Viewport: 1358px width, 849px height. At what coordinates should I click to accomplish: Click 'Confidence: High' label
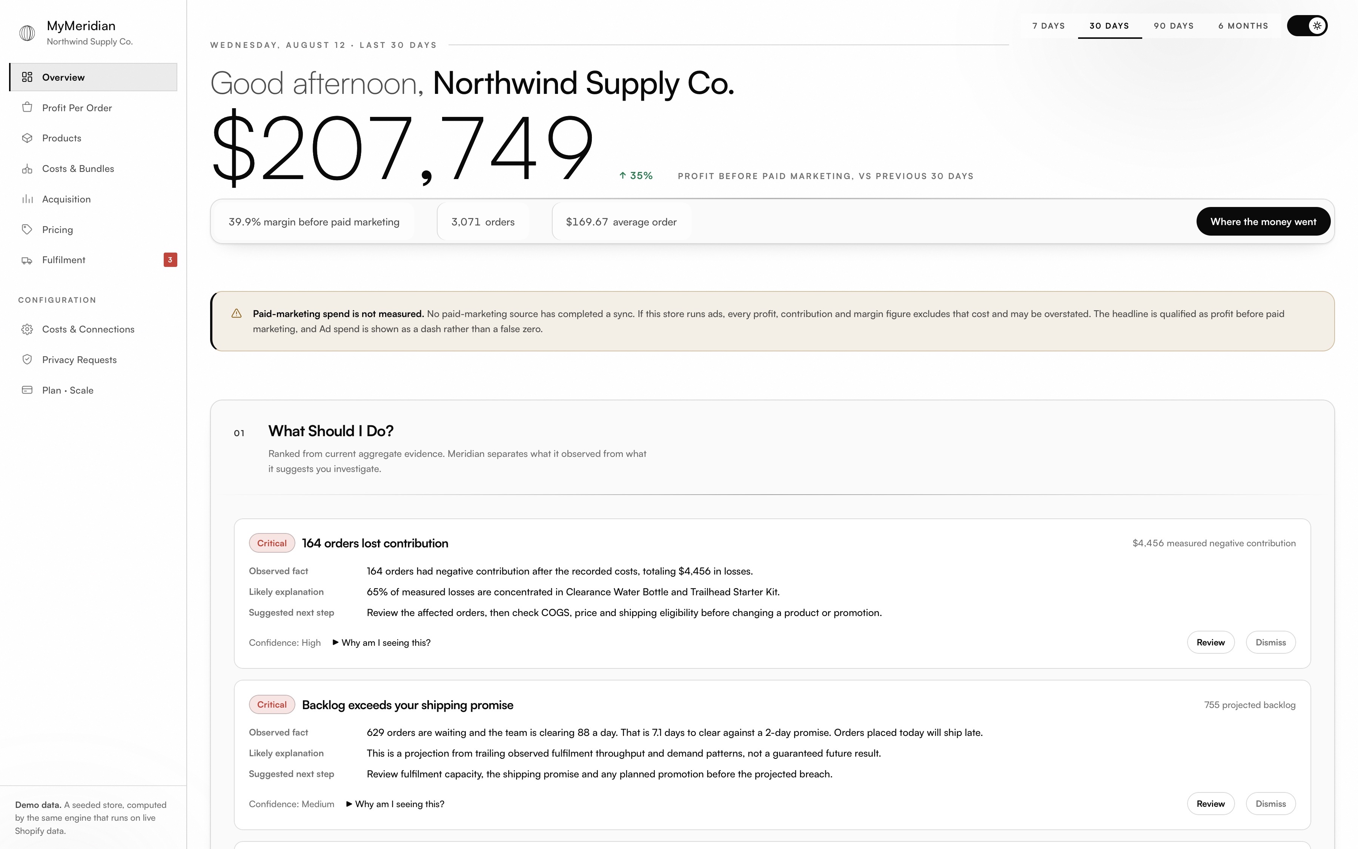point(285,642)
